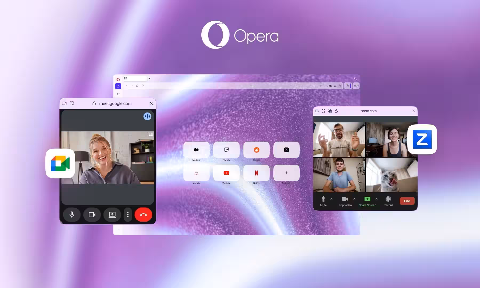Start recording with Zoom Record button

click(388, 201)
